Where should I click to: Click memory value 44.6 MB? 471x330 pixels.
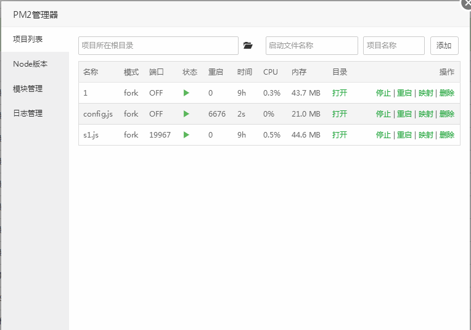306,134
